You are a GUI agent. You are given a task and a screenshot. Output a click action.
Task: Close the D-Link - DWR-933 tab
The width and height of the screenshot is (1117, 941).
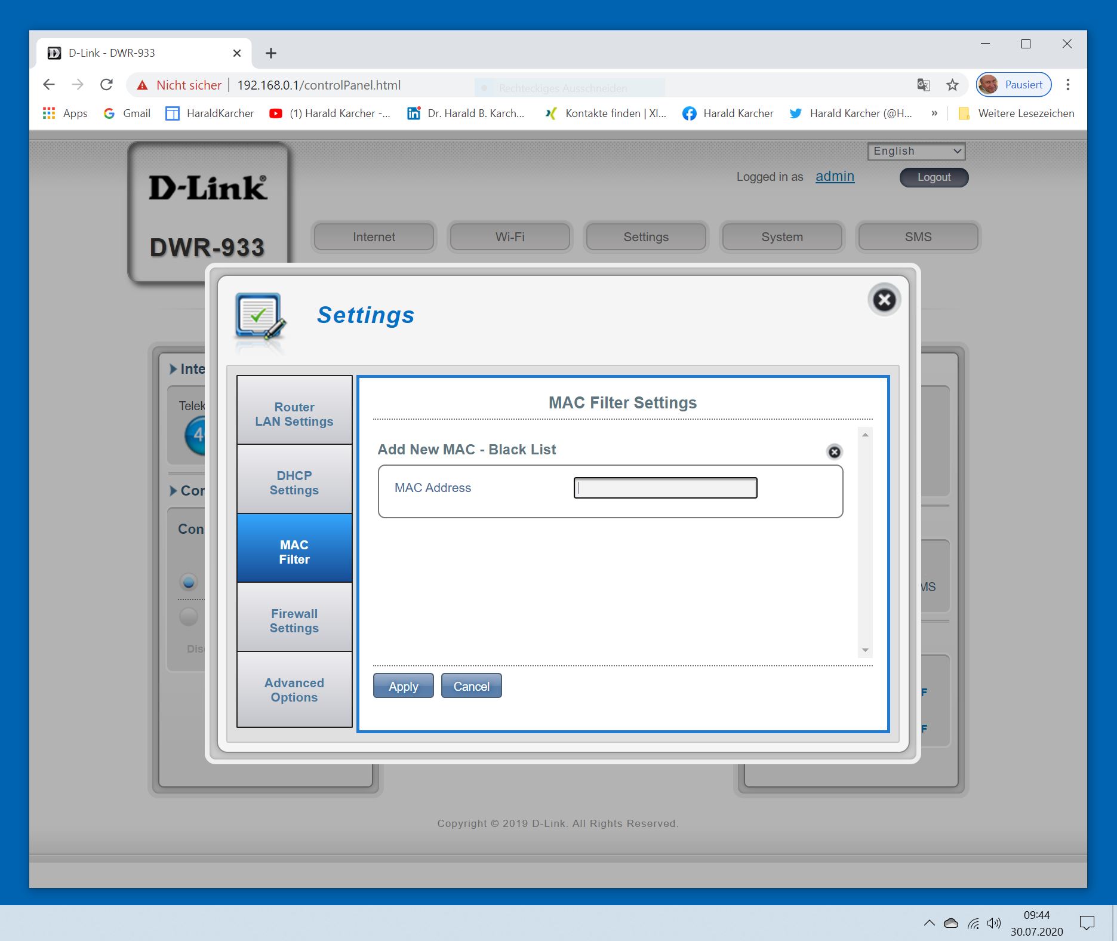(237, 53)
